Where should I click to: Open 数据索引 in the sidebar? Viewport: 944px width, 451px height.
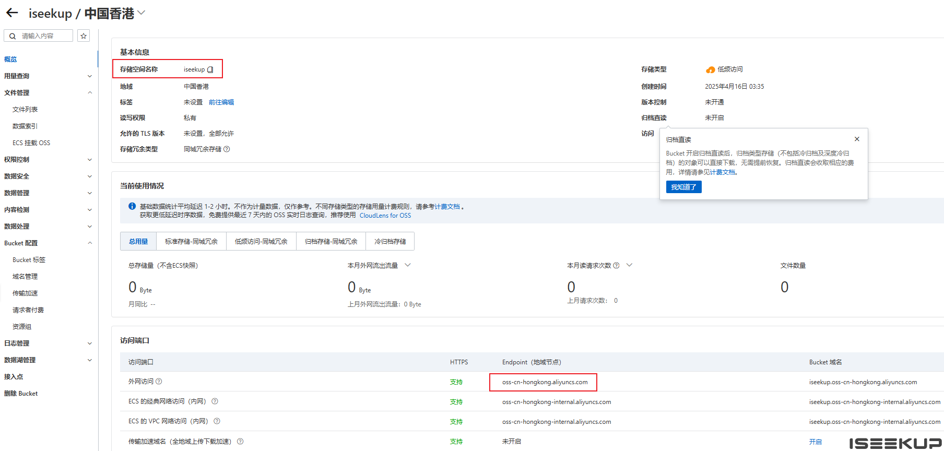point(25,126)
